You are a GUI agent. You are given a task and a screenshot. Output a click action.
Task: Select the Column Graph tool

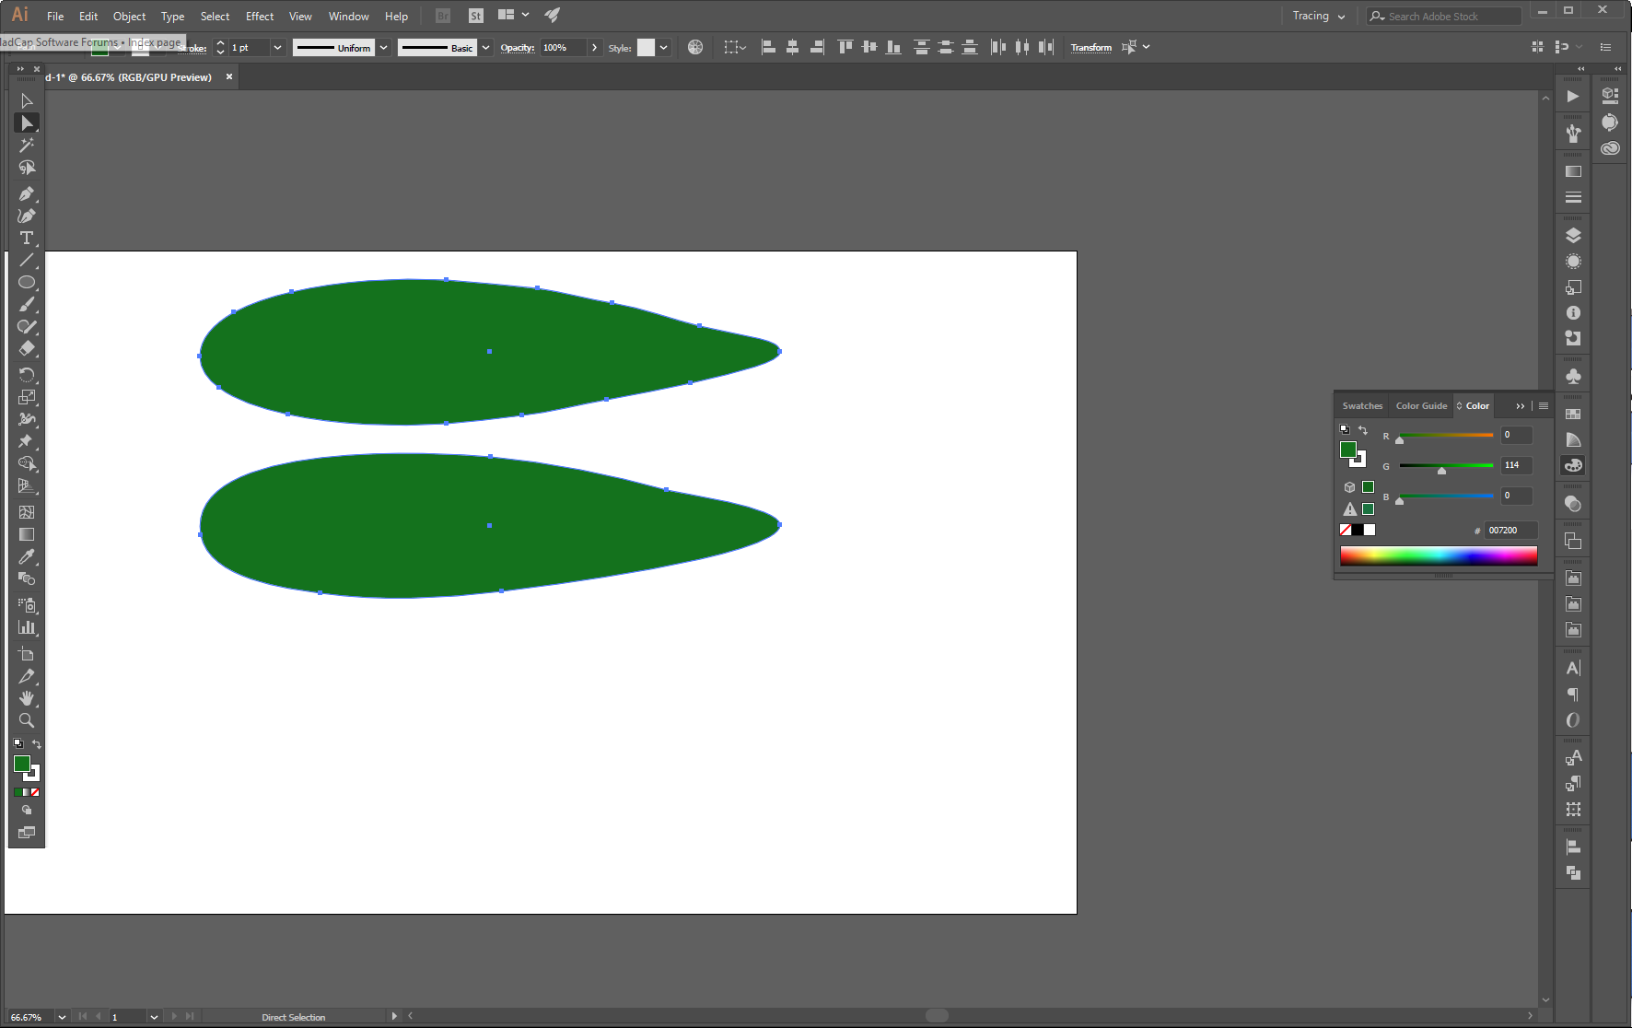(27, 627)
